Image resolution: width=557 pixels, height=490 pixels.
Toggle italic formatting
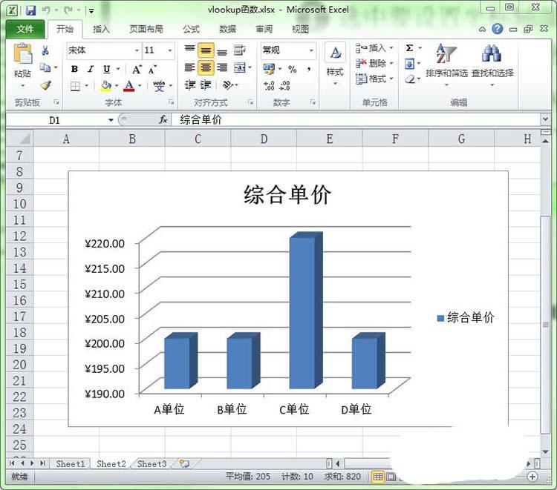pyautogui.click(x=91, y=69)
